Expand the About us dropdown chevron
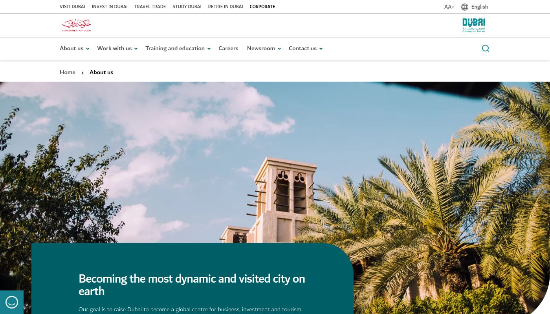 click(x=88, y=49)
